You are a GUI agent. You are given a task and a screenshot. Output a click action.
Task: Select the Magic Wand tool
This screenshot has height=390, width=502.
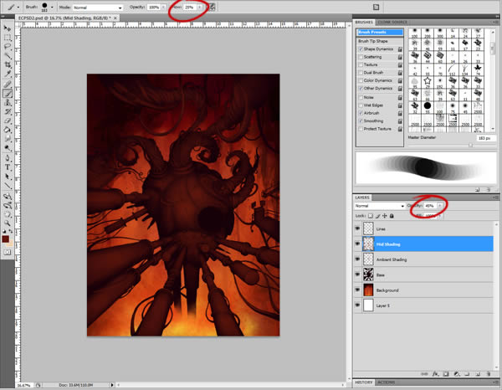pos(7,56)
